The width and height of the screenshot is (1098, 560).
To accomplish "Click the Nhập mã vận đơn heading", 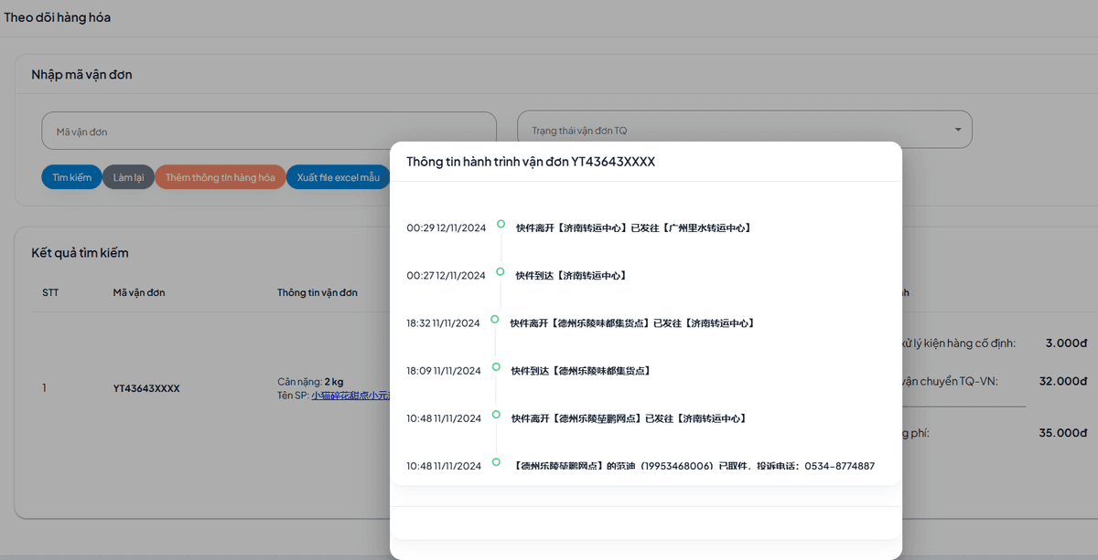I will click(x=81, y=75).
